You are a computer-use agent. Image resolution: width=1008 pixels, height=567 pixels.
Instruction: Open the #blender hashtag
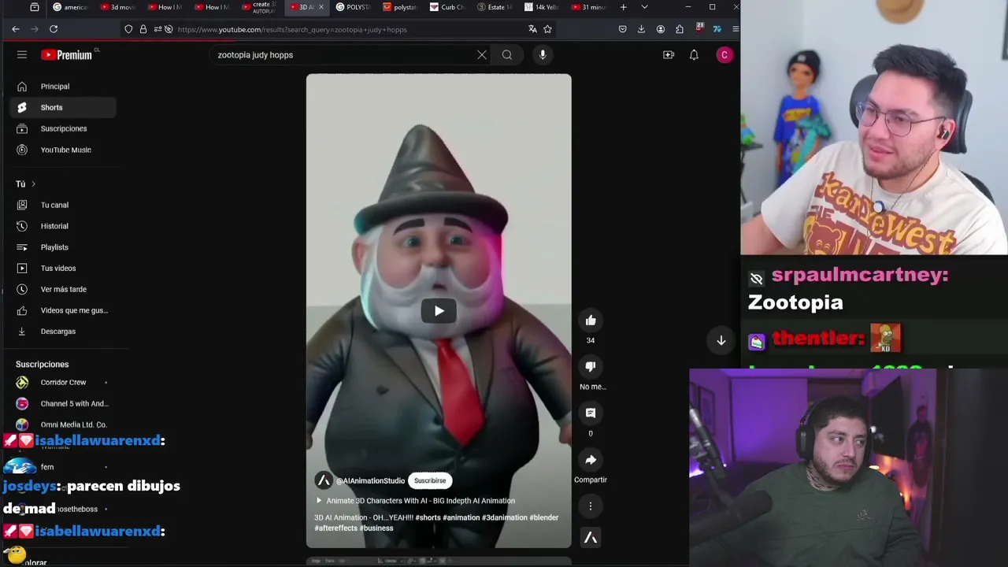point(543,517)
